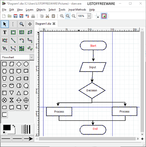Pick the flowchart parallelogram Input/Output shape

(x=12, y=64)
